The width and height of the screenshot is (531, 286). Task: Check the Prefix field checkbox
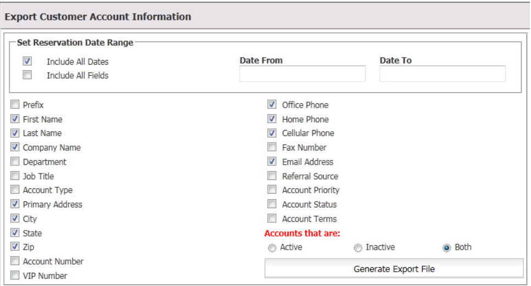pos(15,105)
